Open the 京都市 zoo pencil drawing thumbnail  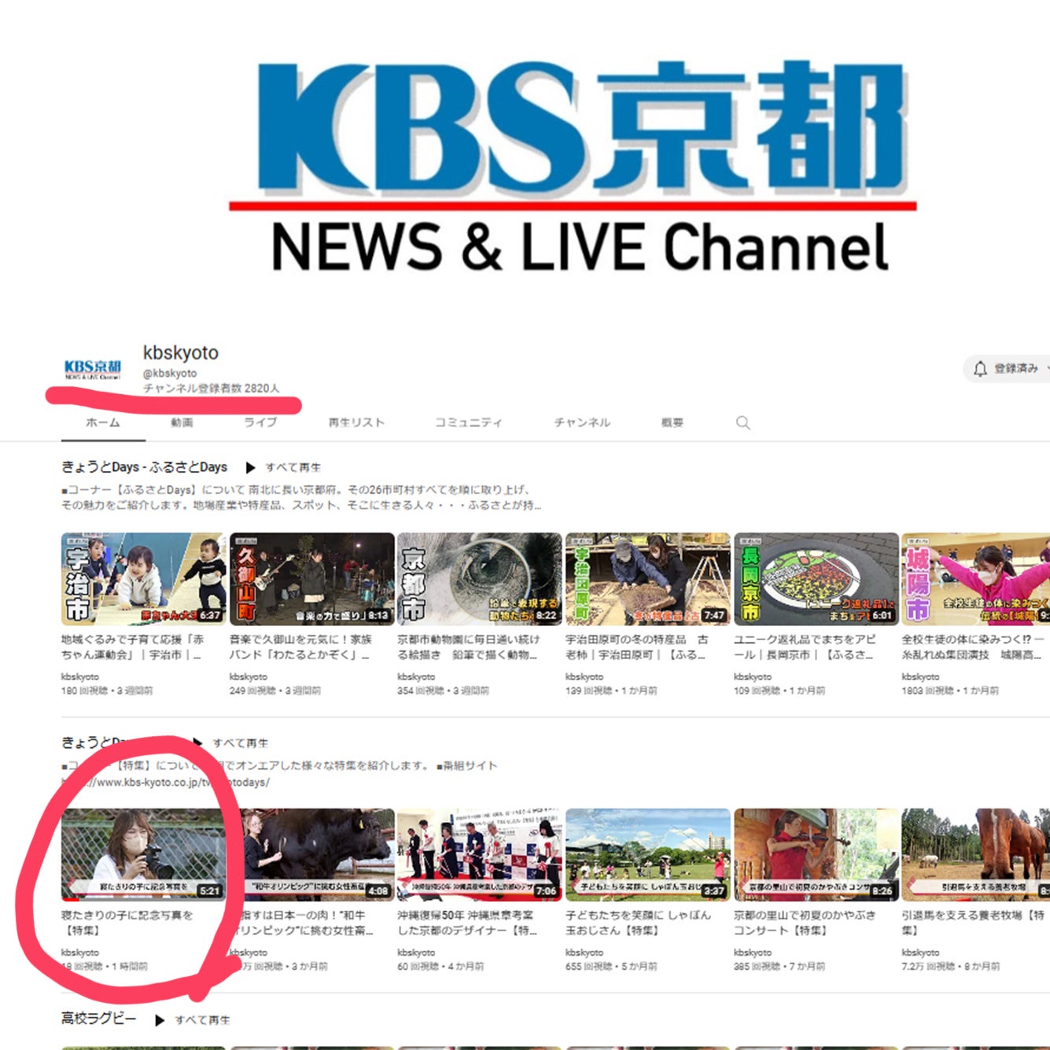[x=479, y=579]
